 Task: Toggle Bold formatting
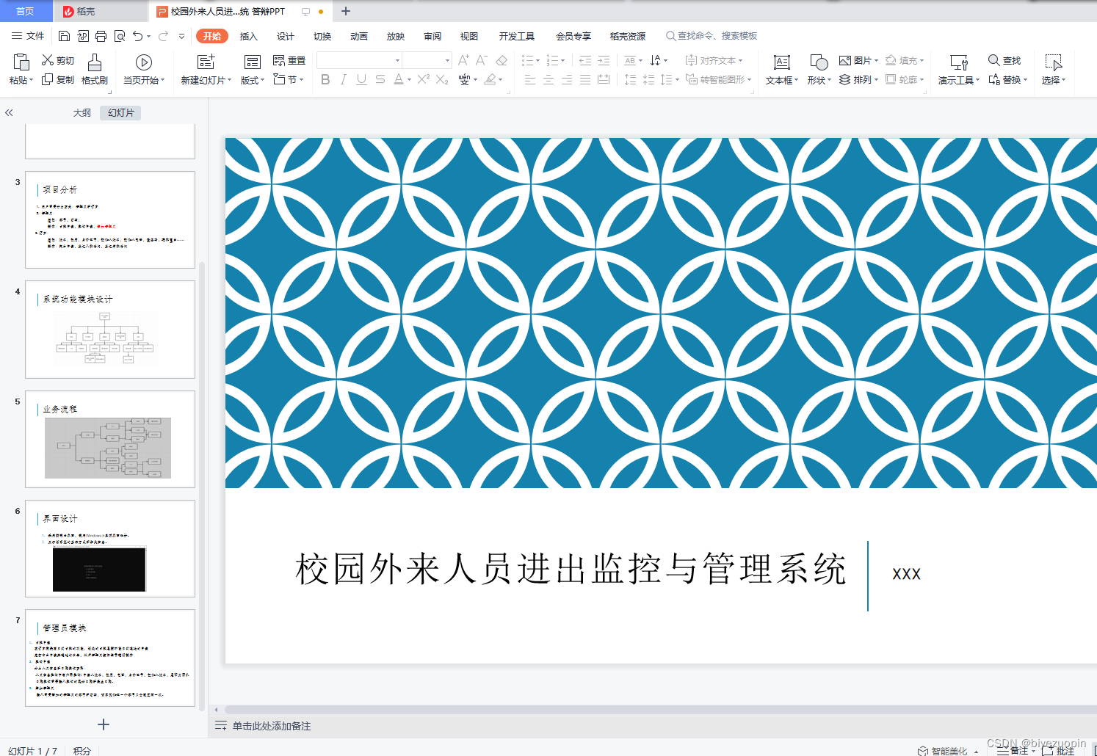(325, 79)
